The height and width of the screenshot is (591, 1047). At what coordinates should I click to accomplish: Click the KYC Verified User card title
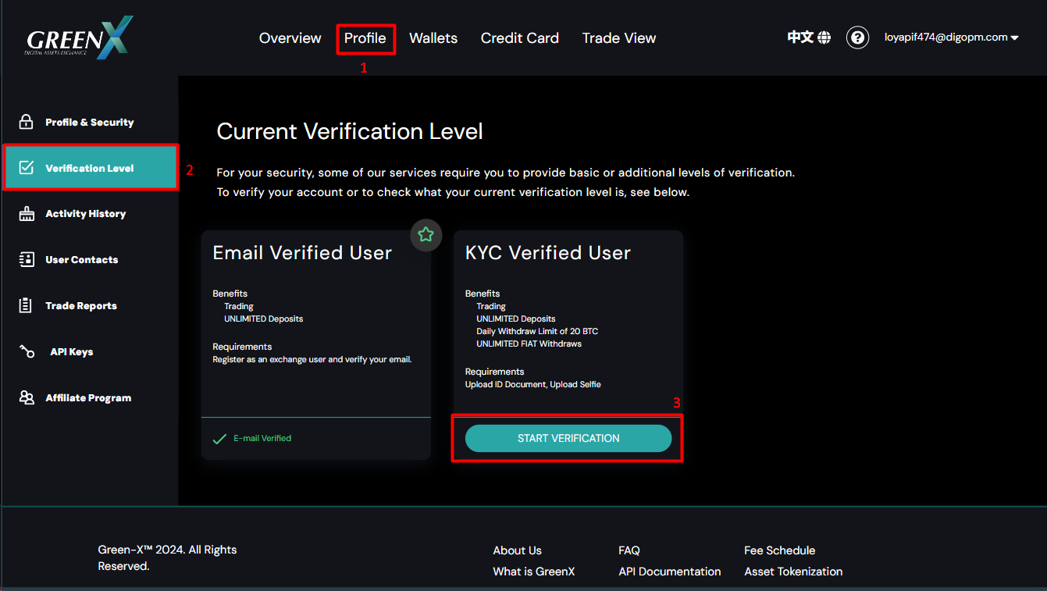pos(548,253)
